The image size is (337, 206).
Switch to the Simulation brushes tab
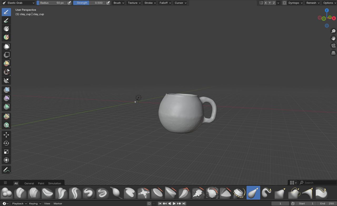(x=54, y=183)
